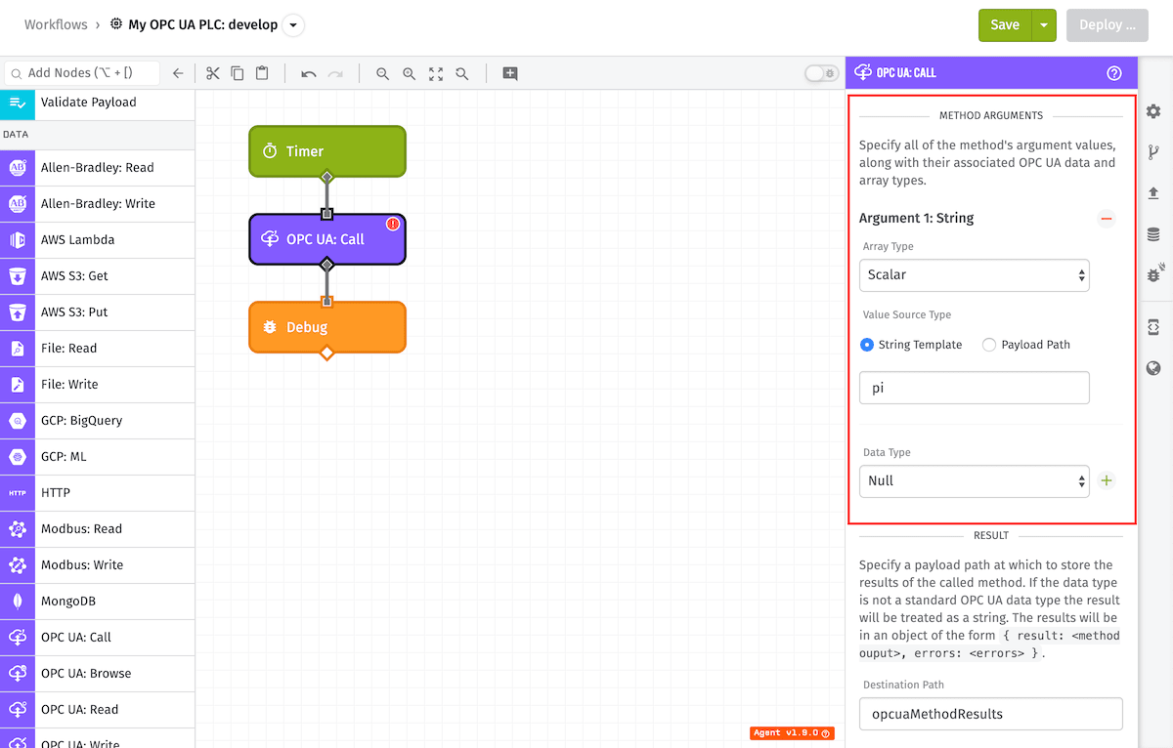Click the green Save button
Screen dimensions: 1173x748
(1005, 25)
